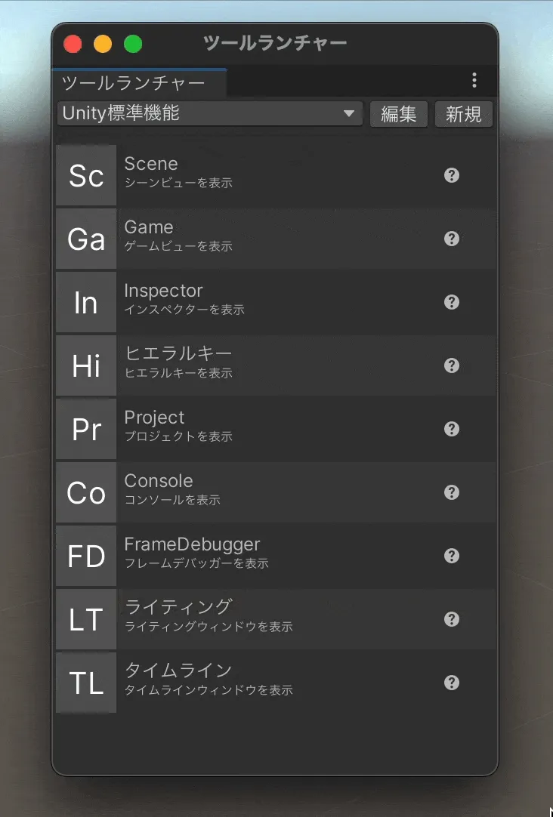Expand the Unity標準機能 dropdown

(209, 114)
